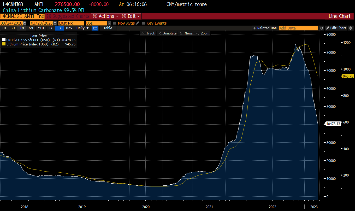
Task: Activate the Track crosshair tool
Action: click(148, 33)
